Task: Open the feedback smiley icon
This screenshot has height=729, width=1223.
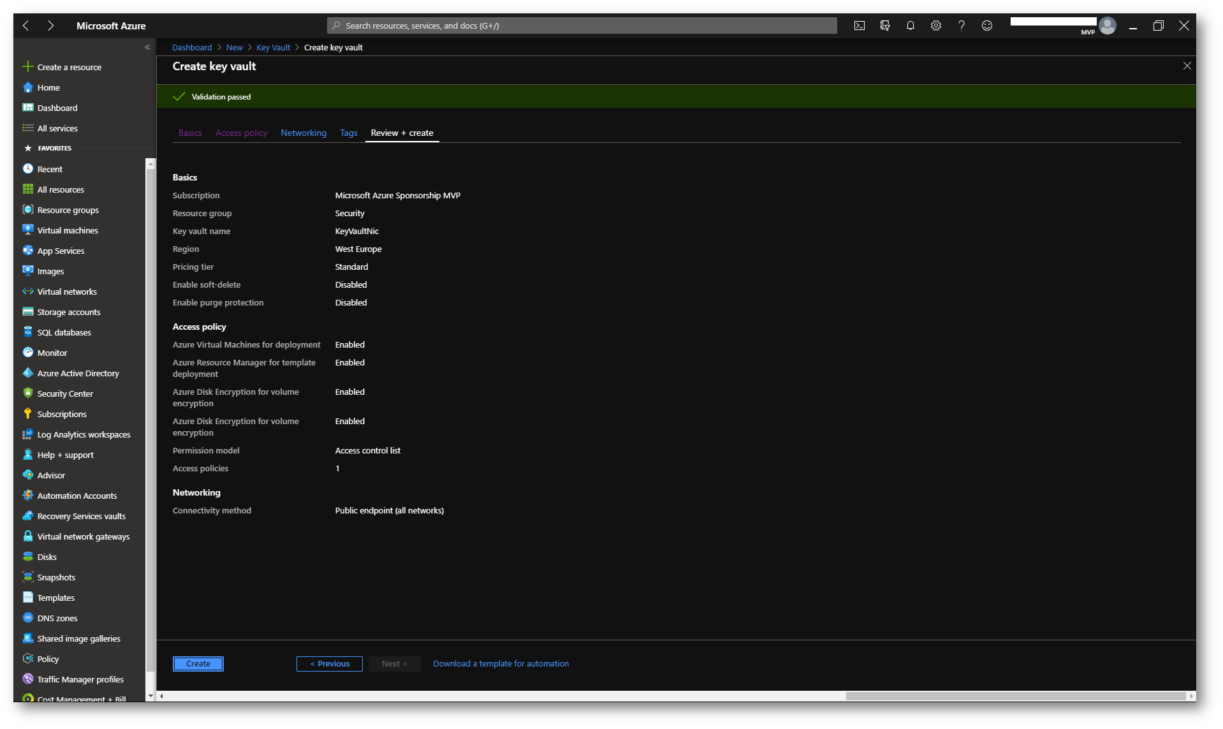Action: pyautogui.click(x=986, y=26)
